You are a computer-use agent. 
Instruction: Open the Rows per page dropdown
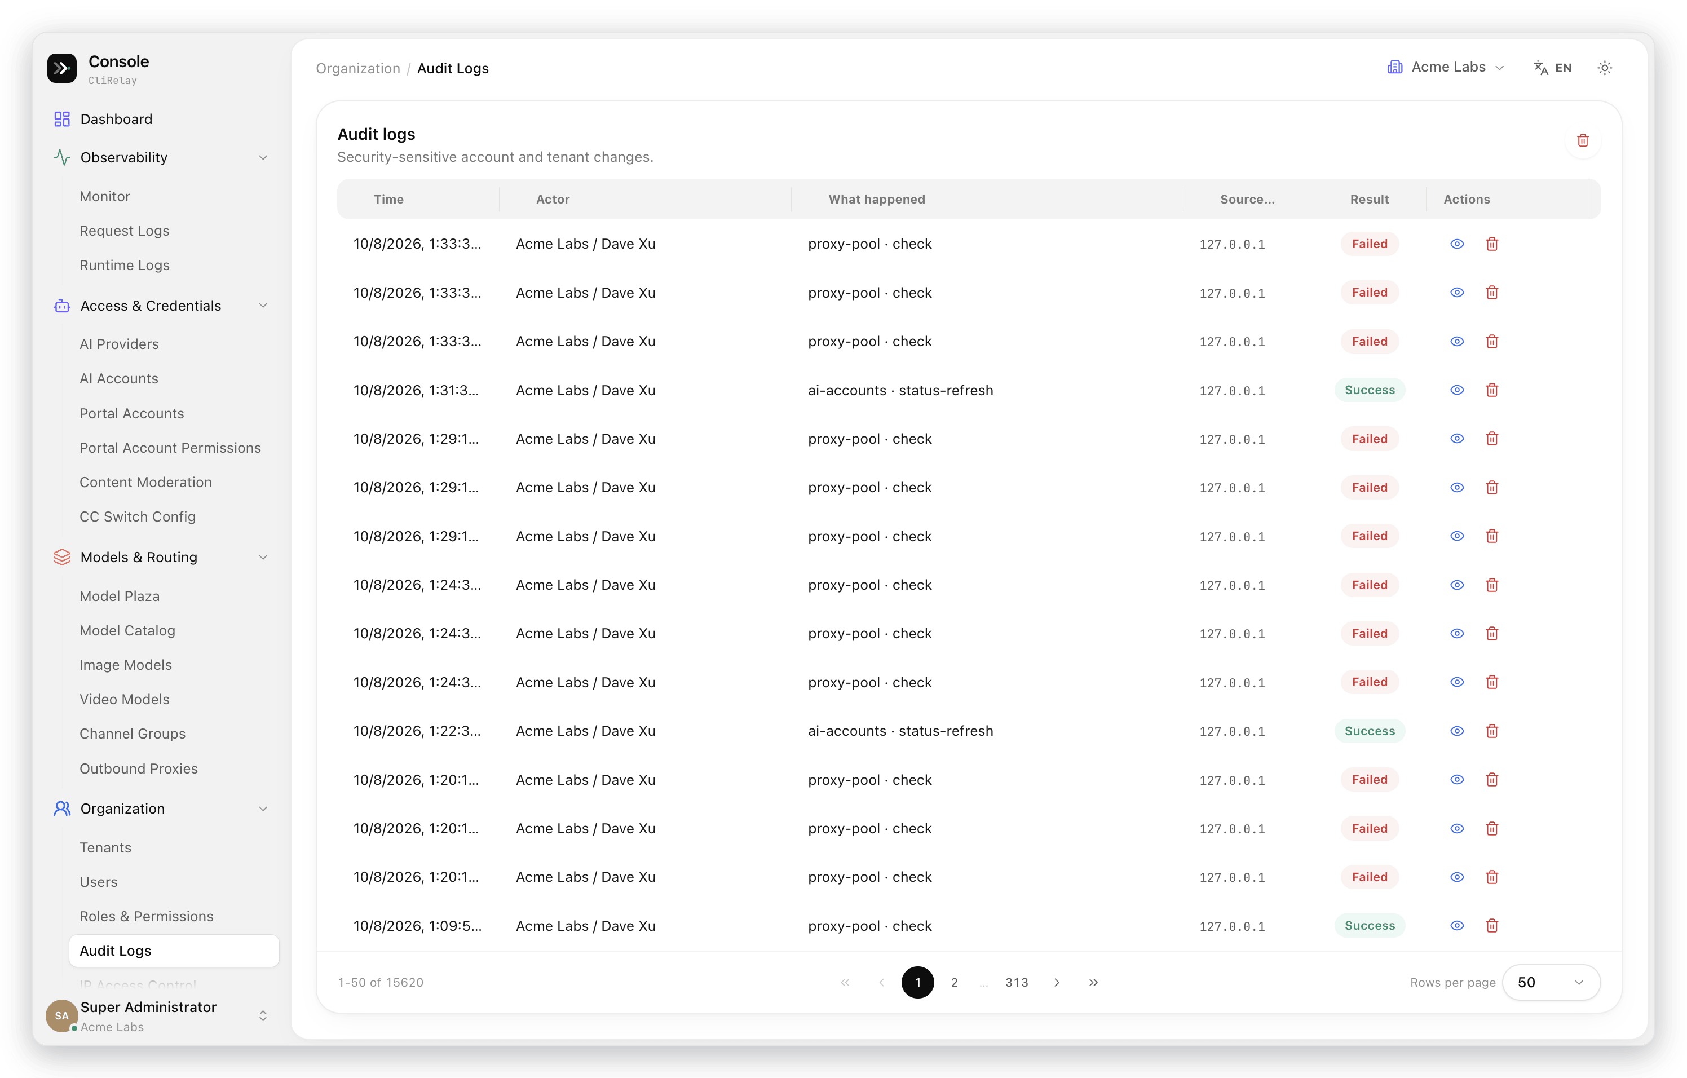[x=1551, y=982]
